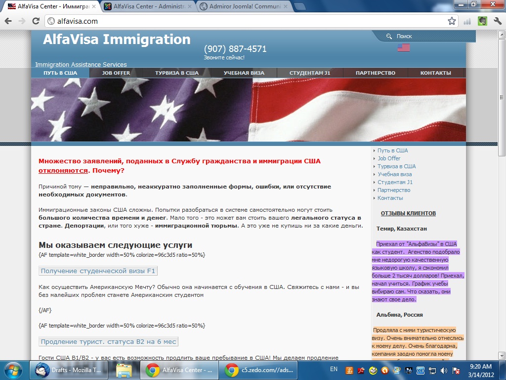This screenshot has height=380, width=506.
Task: Open Drafts - Mozilla Thunderbird taskbar button
Action: (69, 370)
